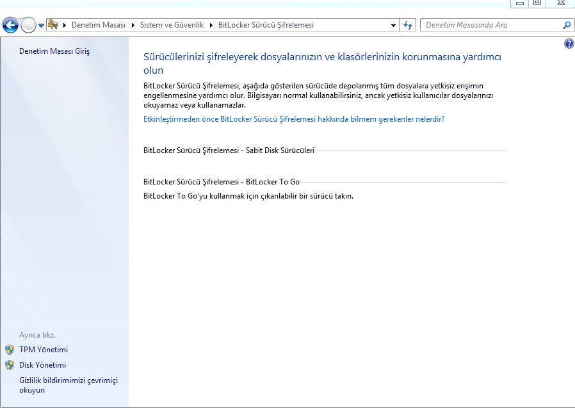Viewport: 575px width, 408px height.
Task: Maximize the window
Action: pos(537,3)
